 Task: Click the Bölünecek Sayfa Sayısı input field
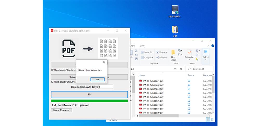(106, 87)
